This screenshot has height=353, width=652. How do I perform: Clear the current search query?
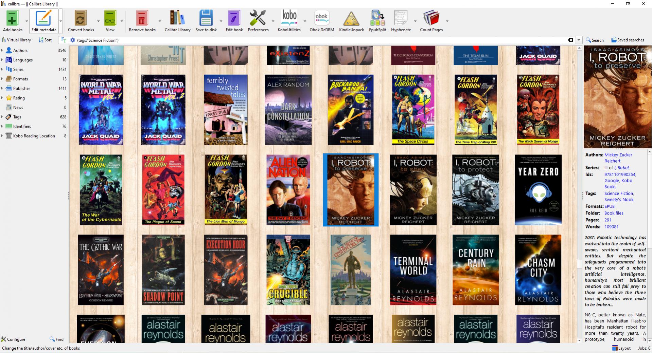(x=570, y=40)
